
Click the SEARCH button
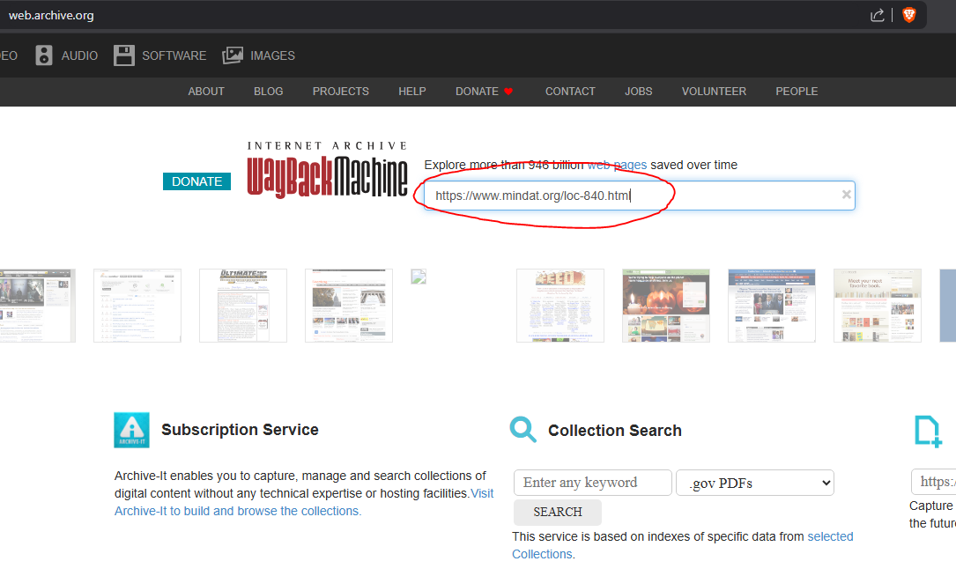coord(558,512)
